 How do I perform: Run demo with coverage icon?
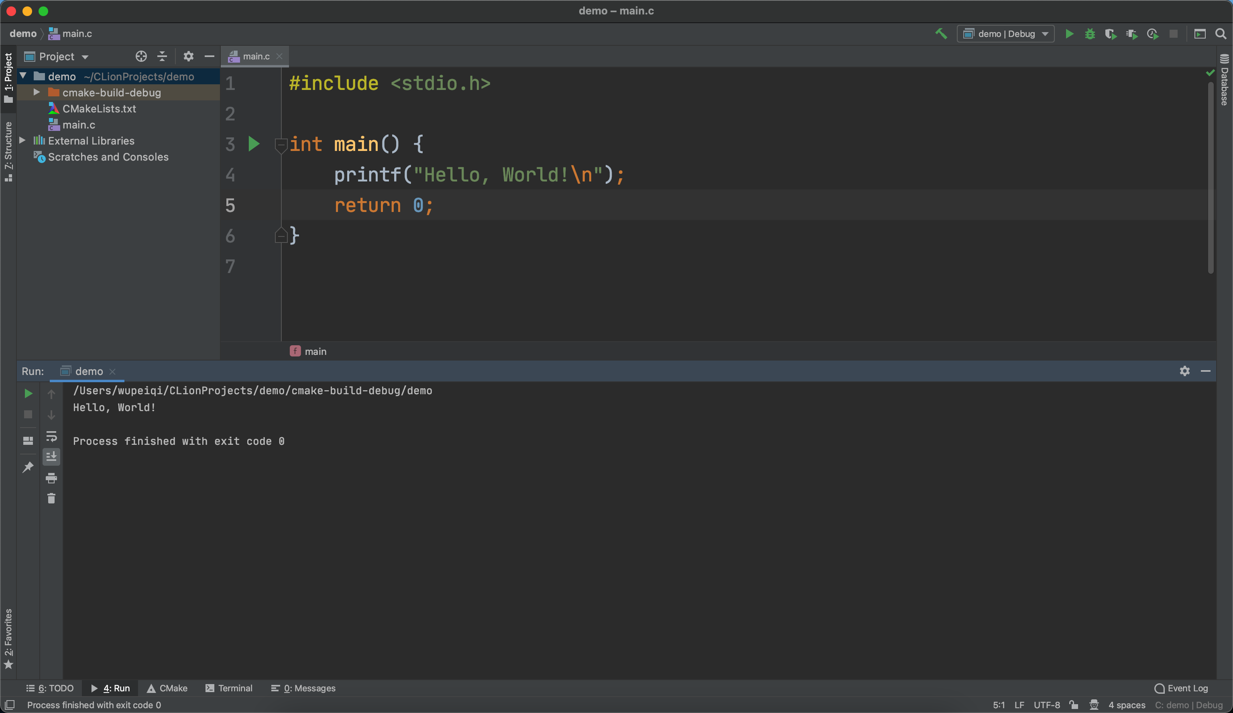click(x=1111, y=34)
